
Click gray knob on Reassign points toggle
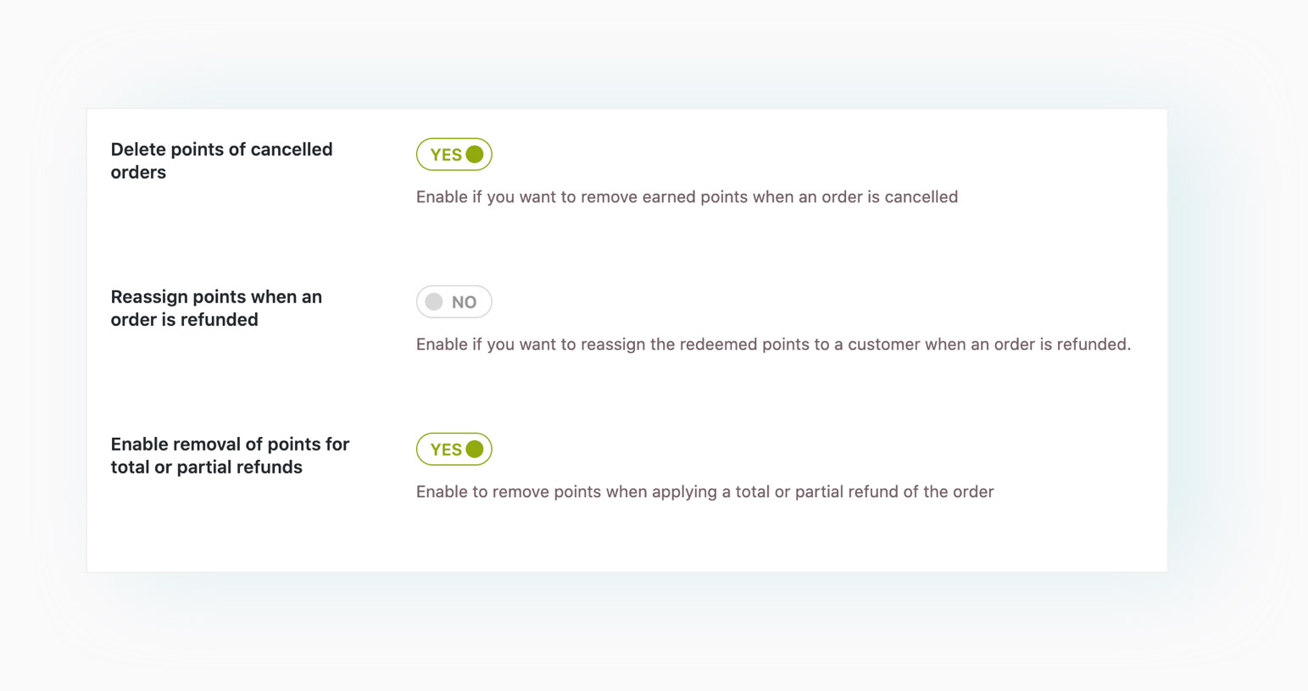pyautogui.click(x=434, y=301)
